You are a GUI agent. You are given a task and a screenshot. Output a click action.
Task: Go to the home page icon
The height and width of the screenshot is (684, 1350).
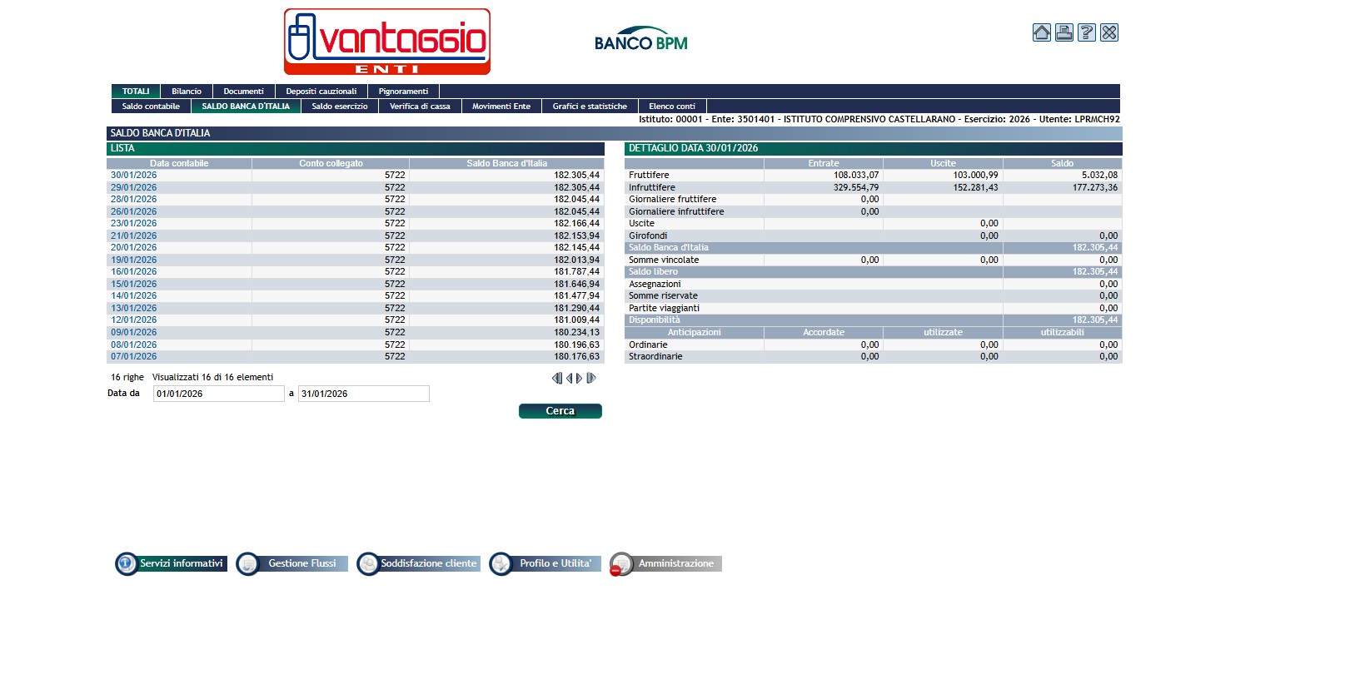click(x=1041, y=32)
